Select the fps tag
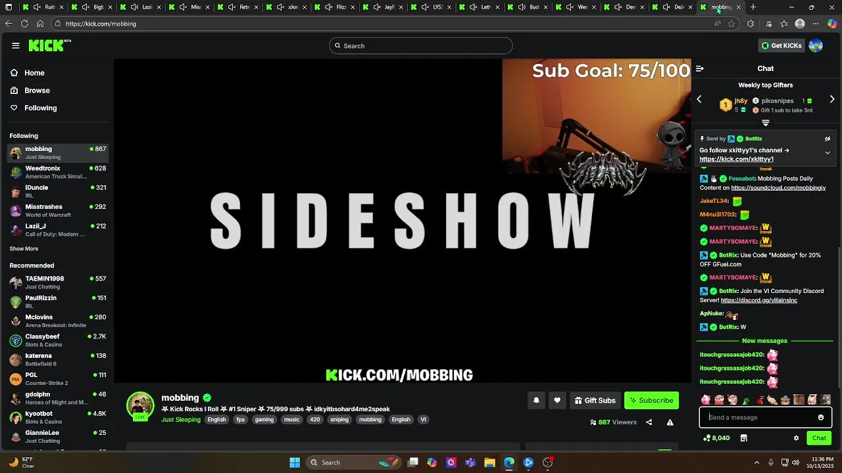 240,420
